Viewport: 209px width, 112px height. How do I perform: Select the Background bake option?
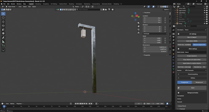pos(199,82)
